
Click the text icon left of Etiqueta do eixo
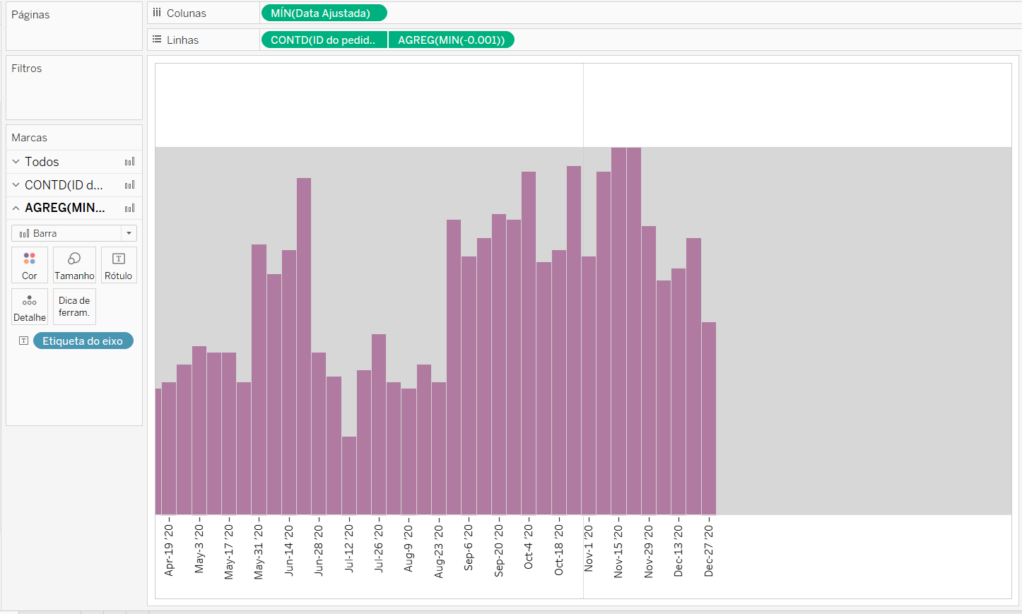click(23, 341)
